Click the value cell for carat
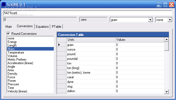This screenshot has height=100, width=176. [140, 77]
